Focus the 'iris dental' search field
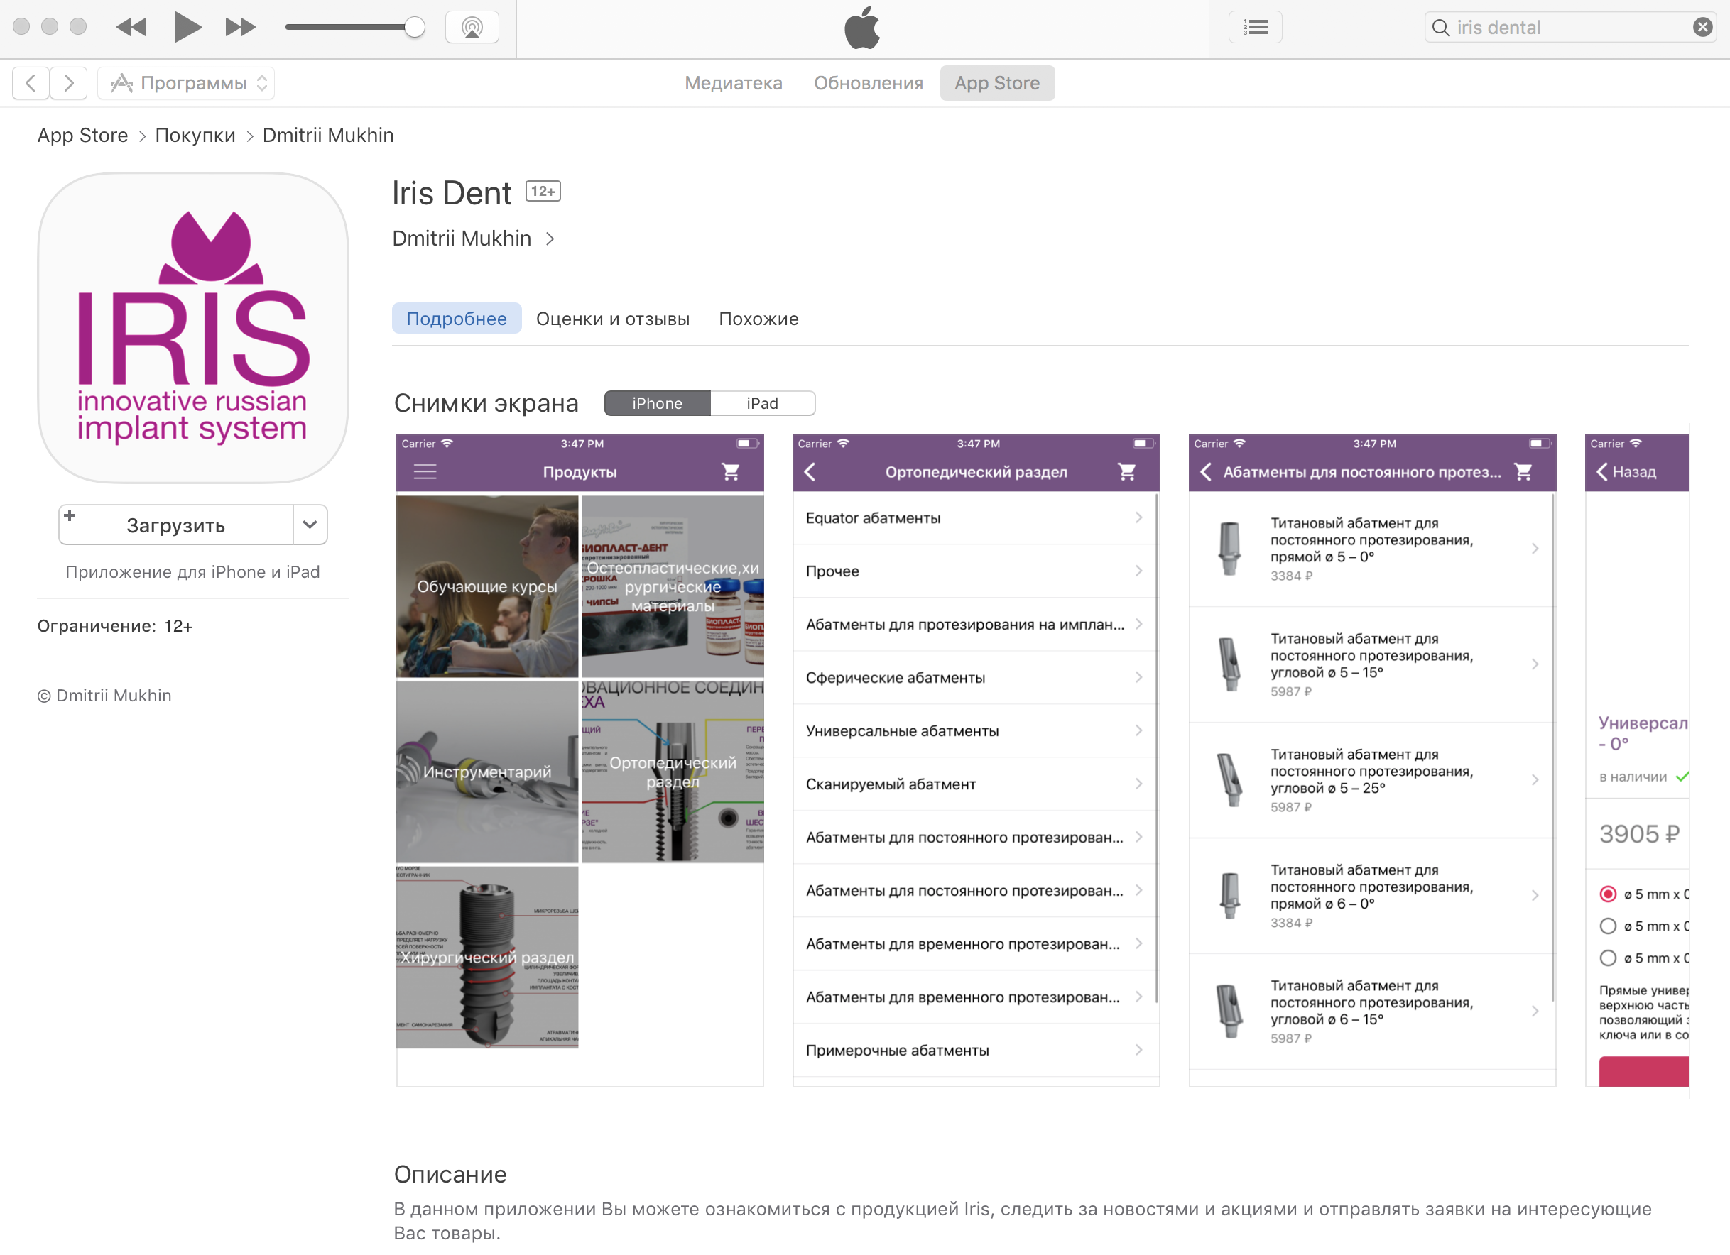1730x1255 pixels. tap(1569, 28)
